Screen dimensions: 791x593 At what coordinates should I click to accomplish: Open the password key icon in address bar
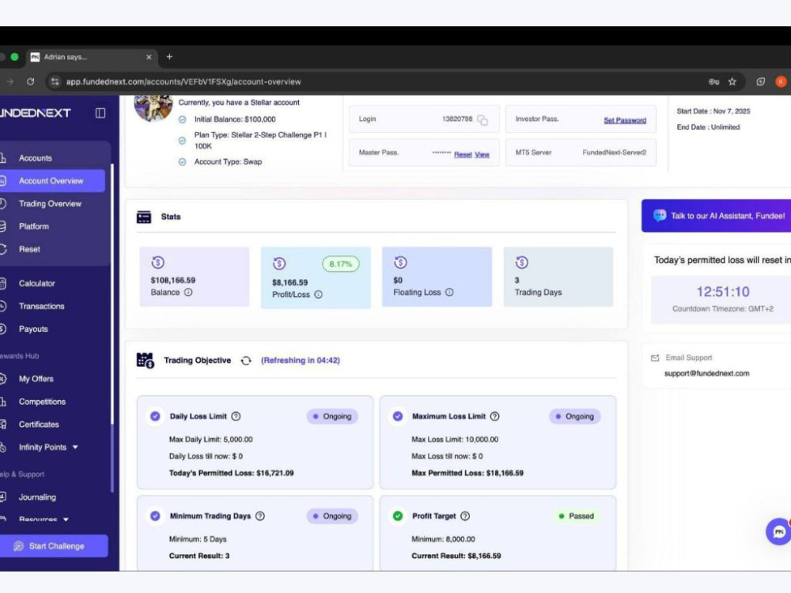click(x=713, y=81)
